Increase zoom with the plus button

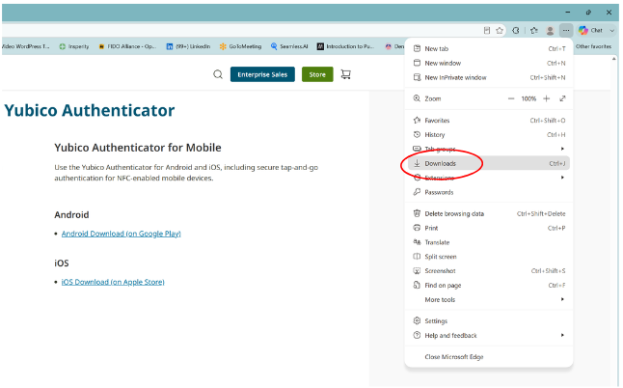click(x=546, y=98)
